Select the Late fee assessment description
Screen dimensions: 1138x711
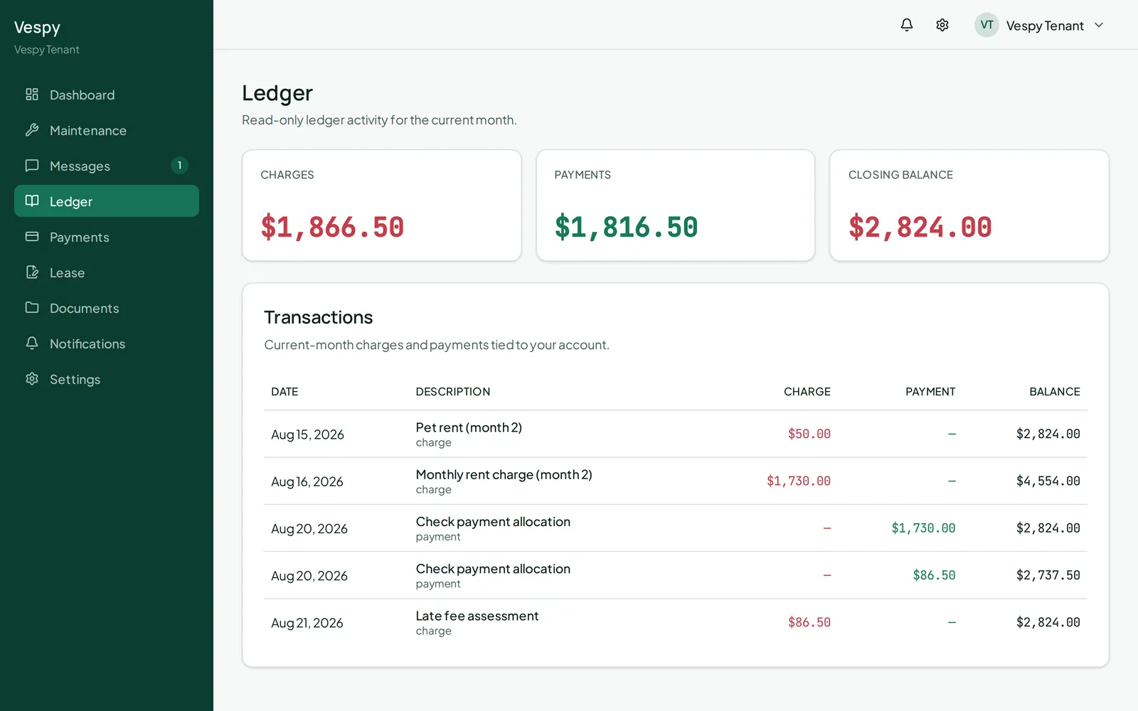[x=477, y=616]
